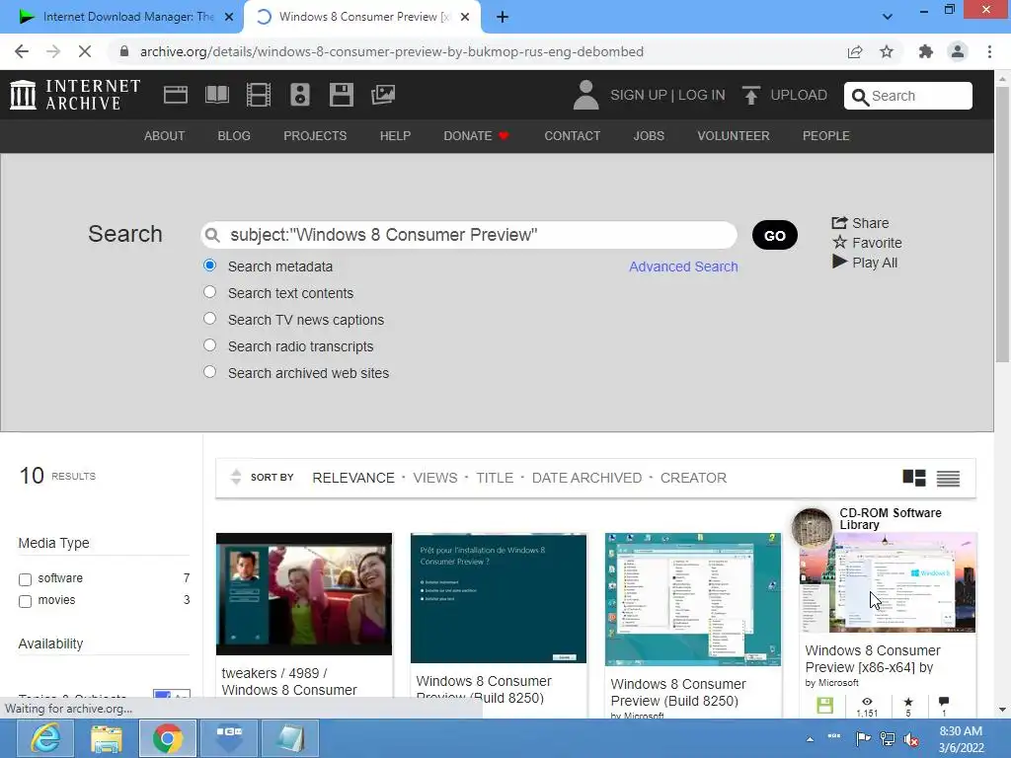
Task: Open a new browser tab
Action: 503,18
